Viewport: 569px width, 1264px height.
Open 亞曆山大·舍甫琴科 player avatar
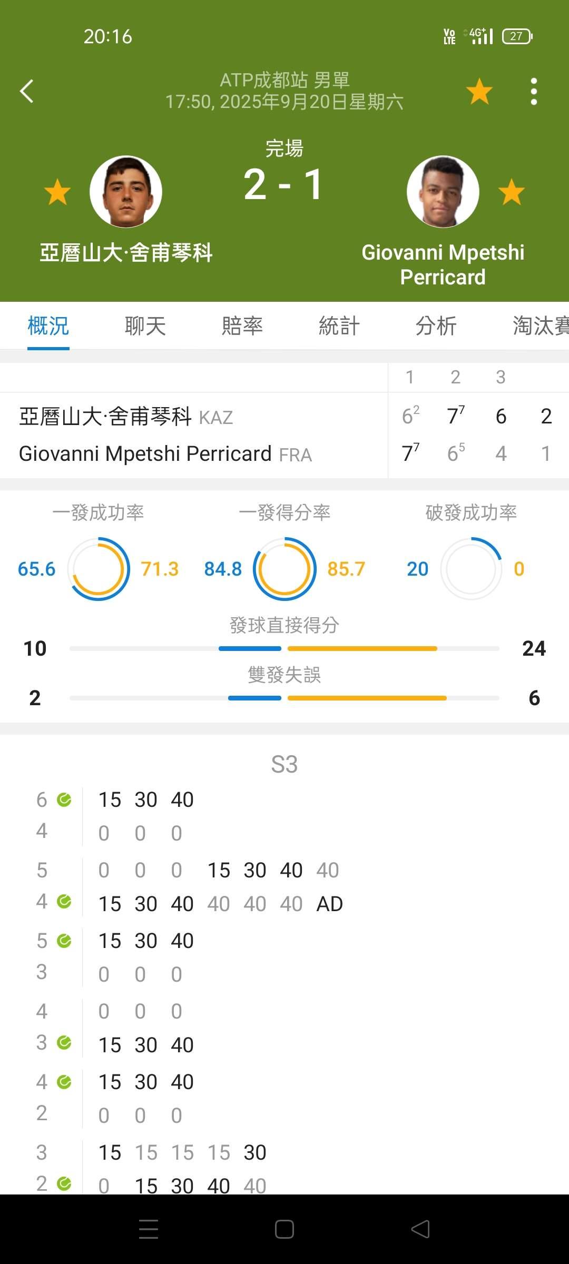126,192
